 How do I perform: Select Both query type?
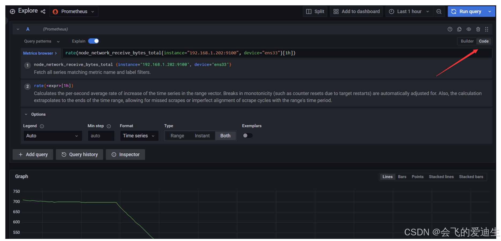pos(225,136)
